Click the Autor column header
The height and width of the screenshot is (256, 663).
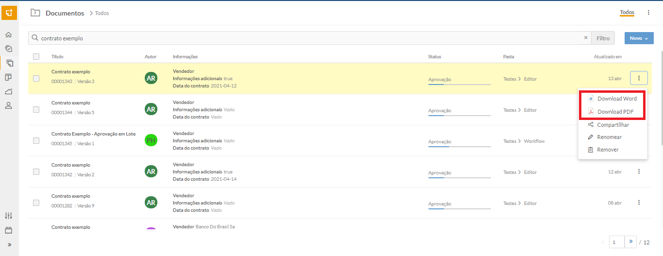151,57
